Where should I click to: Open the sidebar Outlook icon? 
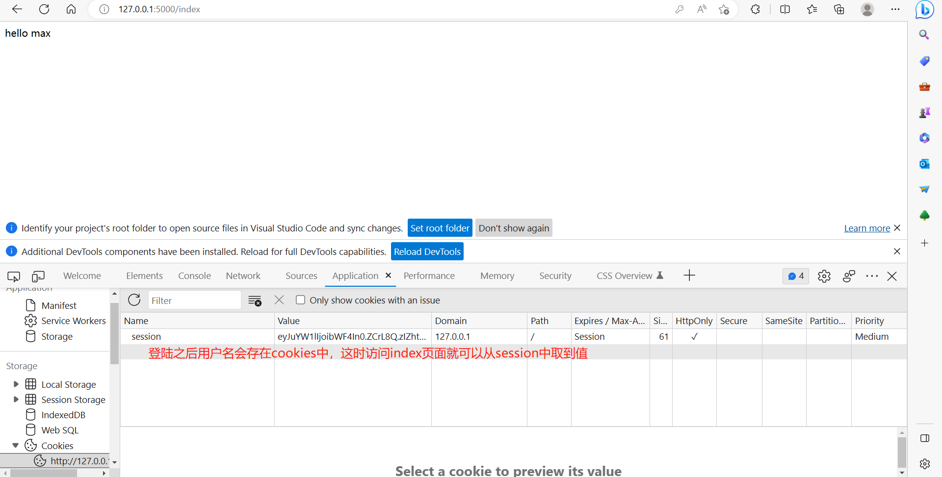coord(924,164)
